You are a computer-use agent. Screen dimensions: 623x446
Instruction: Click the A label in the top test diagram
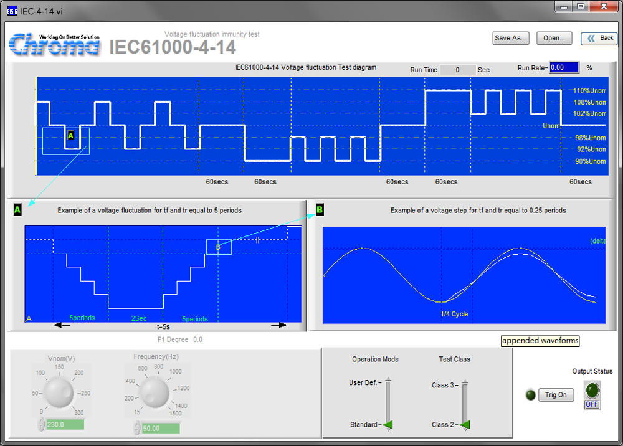click(x=71, y=135)
